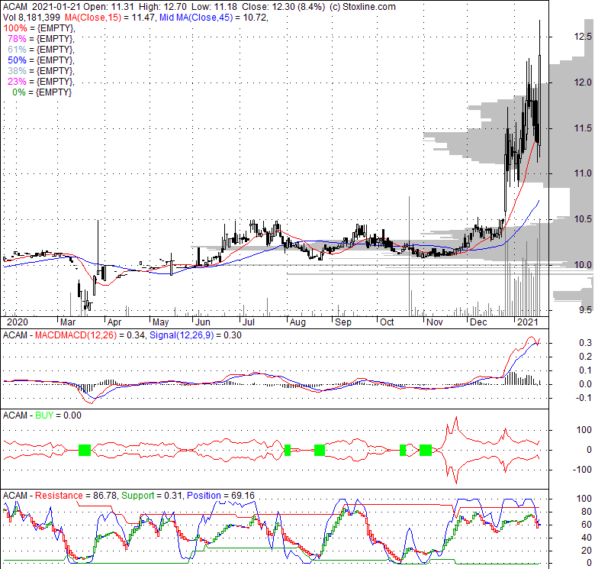
Task: Click the 2020 date axis label
Action: tap(18, 322)
